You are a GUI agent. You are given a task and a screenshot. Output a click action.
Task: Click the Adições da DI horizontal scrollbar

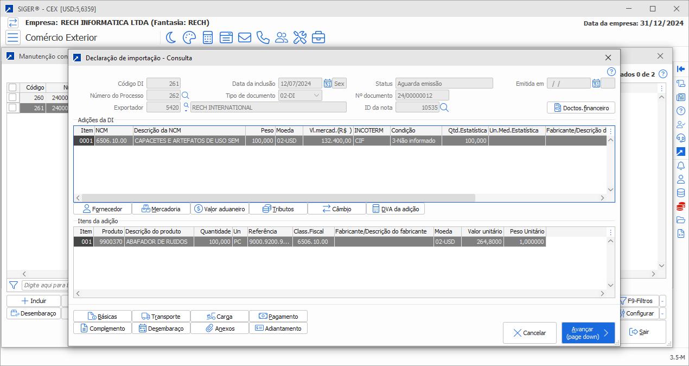[x=278, y=198]
